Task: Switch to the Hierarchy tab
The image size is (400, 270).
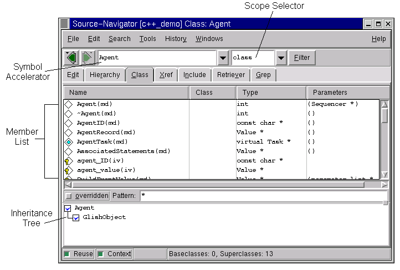Action: [x=105, y=75]
